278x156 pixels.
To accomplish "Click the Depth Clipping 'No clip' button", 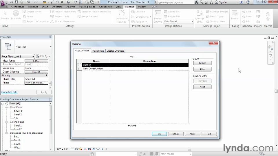I will click(x=36, y=72).
